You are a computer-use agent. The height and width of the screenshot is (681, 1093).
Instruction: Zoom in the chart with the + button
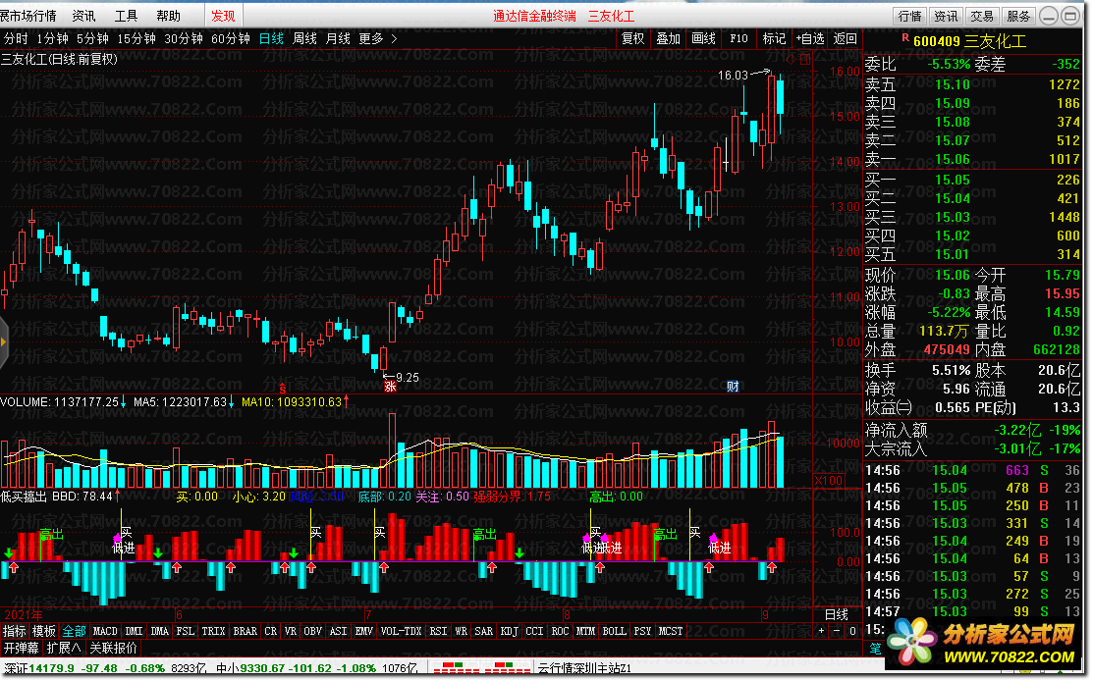(x=822, y=631)
